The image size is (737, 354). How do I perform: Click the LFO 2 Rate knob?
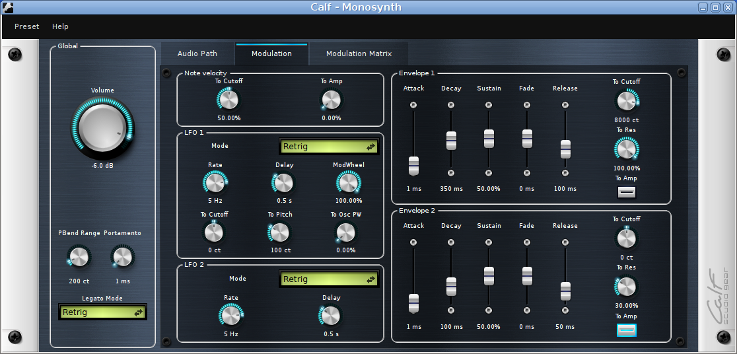(231, 315)
